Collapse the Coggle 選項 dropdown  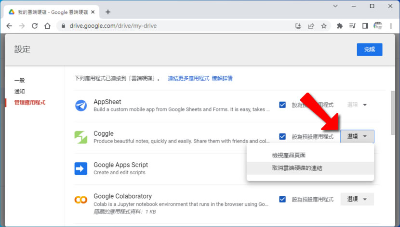pyautogui.click(x=357, y=136)
